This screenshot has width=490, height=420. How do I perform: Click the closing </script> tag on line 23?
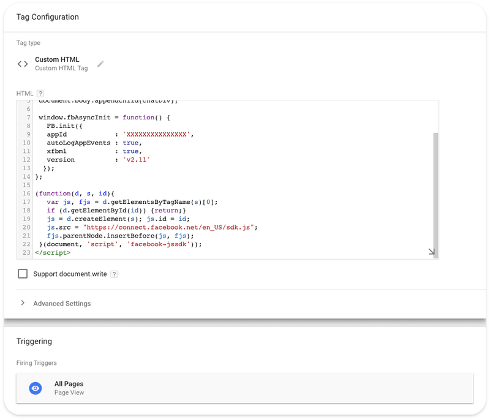53,253
